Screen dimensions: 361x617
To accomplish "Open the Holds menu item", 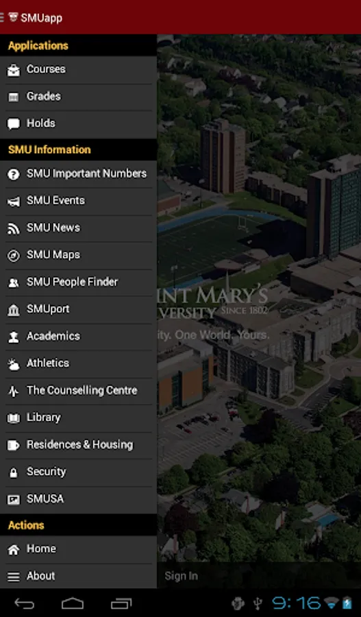I will [78, 124].
